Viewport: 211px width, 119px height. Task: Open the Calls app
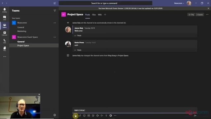pyautogui.click(x=4, y=41)
